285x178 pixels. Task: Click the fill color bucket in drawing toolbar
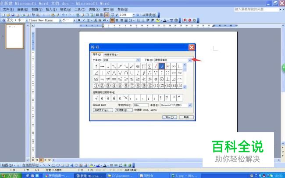click(91, 165)
